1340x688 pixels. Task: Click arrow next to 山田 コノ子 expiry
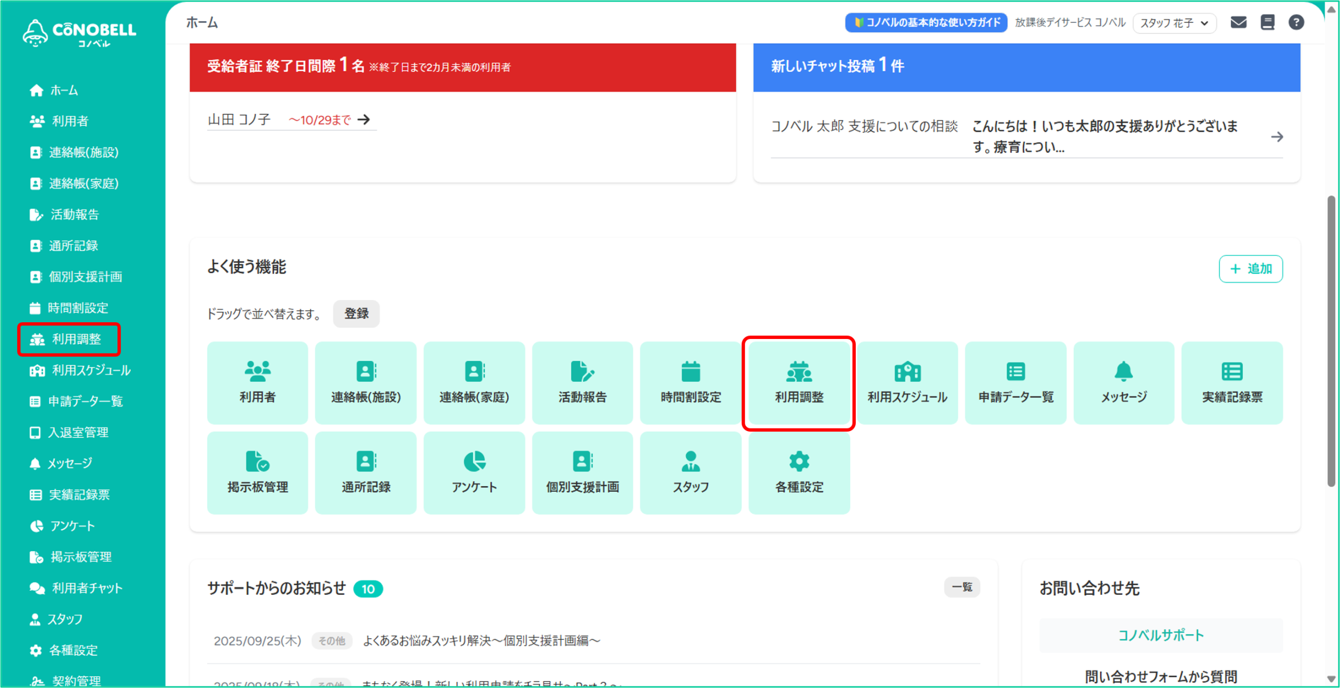(364, 120)
